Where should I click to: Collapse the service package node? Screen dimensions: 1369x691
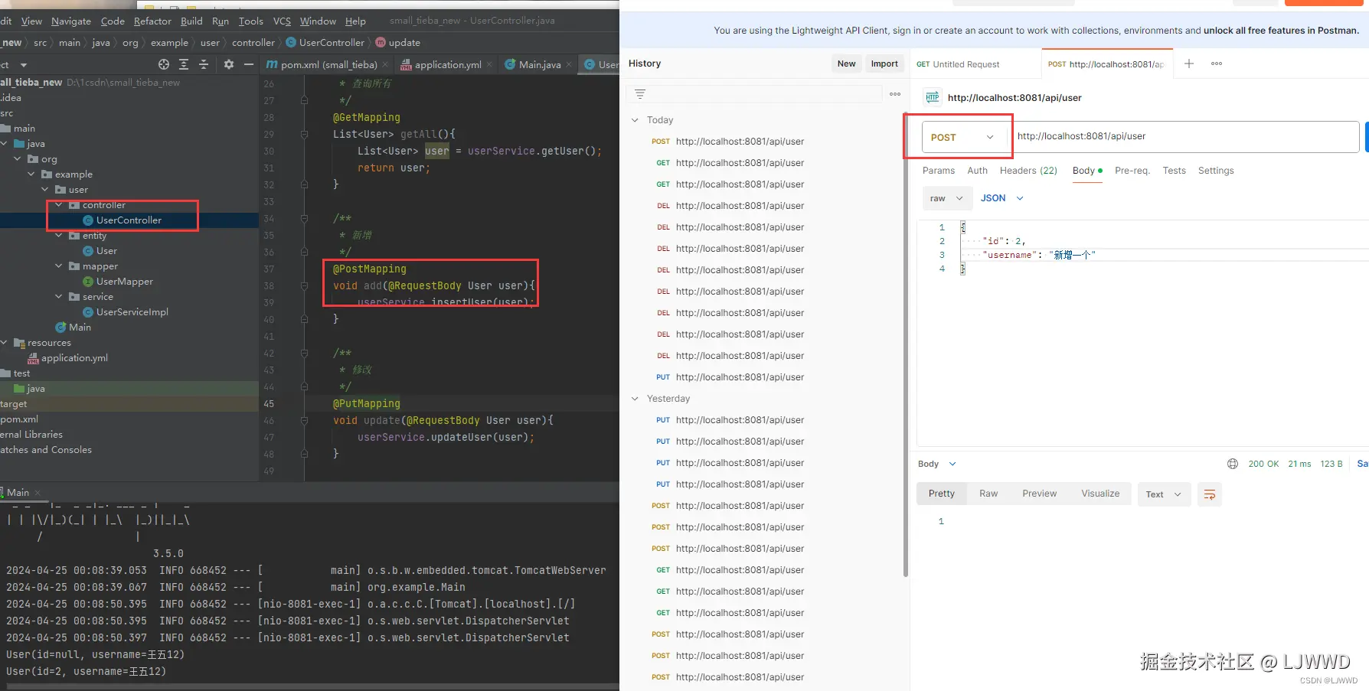[x=59, y=297]
